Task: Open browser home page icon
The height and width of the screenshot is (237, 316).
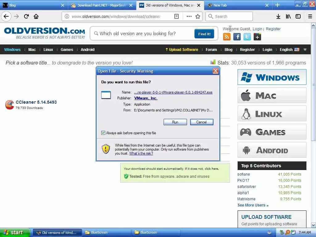Action: point(36,16)
